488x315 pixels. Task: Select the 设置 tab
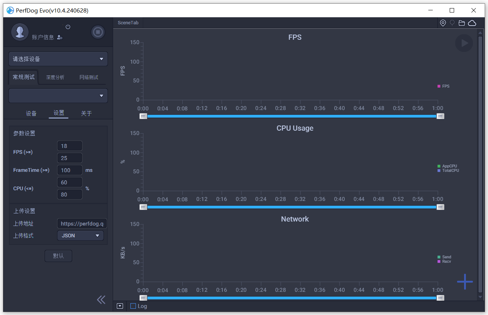[x=59, y=113]
